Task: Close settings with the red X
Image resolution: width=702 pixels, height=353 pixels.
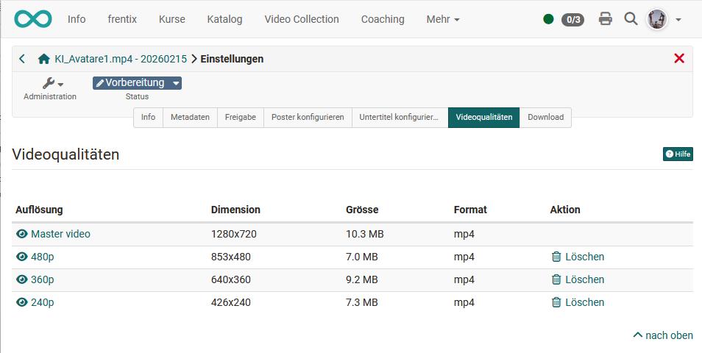Action: point(679,59)
